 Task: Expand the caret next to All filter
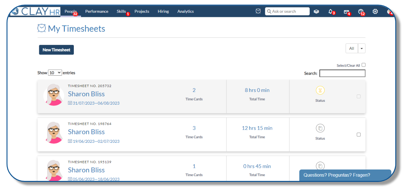pos(362,48)
